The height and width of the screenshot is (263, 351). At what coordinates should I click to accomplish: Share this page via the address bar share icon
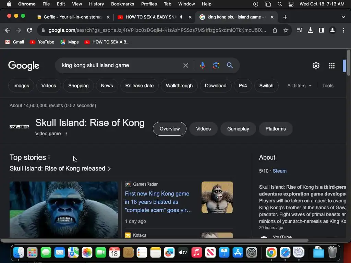275,30
